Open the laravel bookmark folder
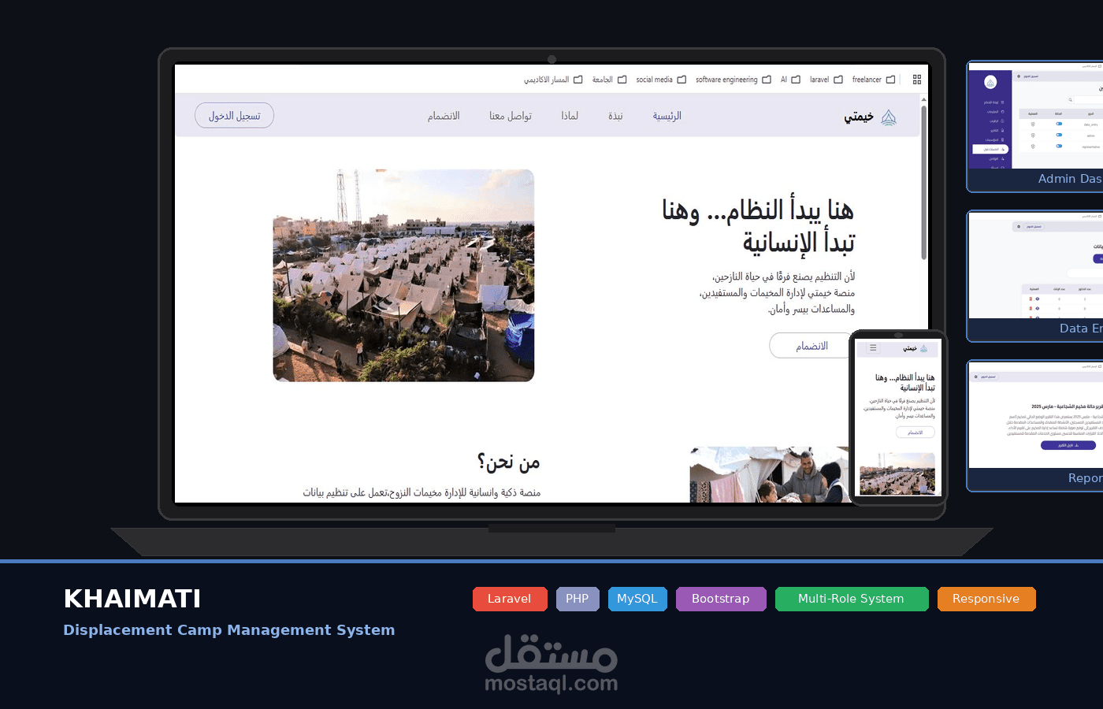This screenshot has height=709, width=1103. pos(826,80)
